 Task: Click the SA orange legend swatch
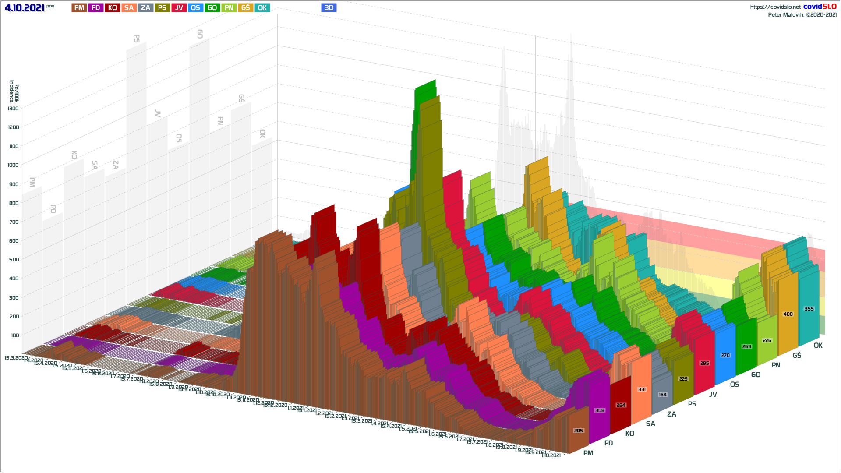(129, 8)
